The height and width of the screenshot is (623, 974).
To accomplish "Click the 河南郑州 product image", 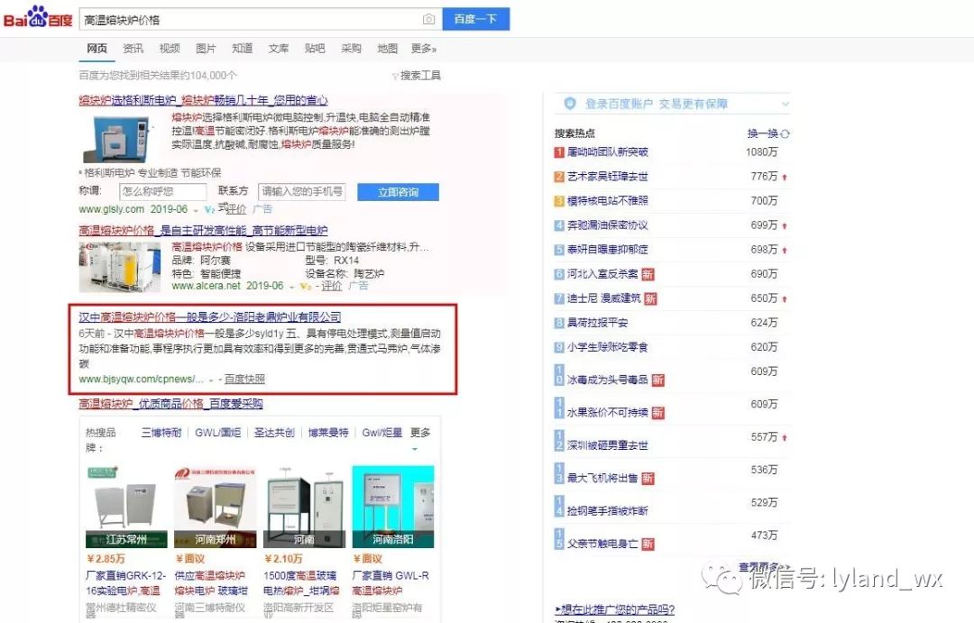I will [x=215, y=506].
